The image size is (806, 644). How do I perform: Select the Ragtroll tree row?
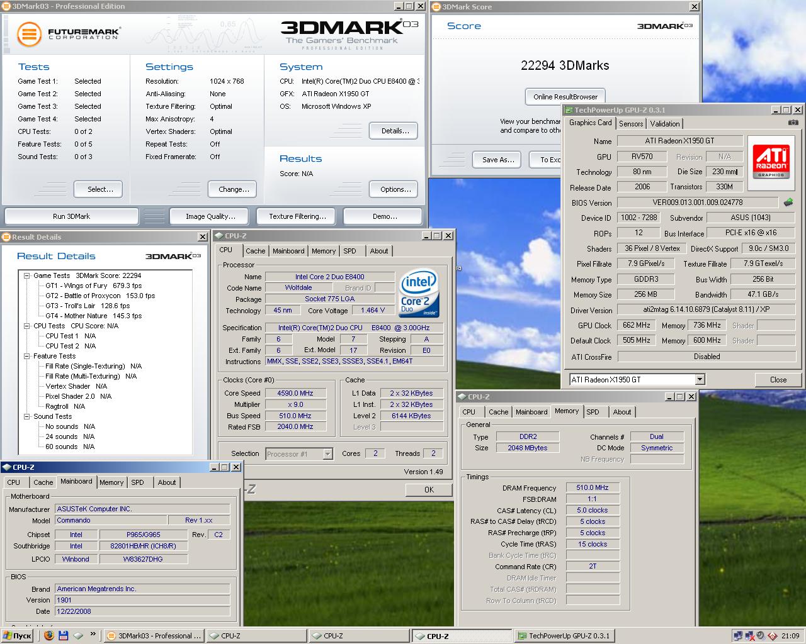(x=65, y=406)
